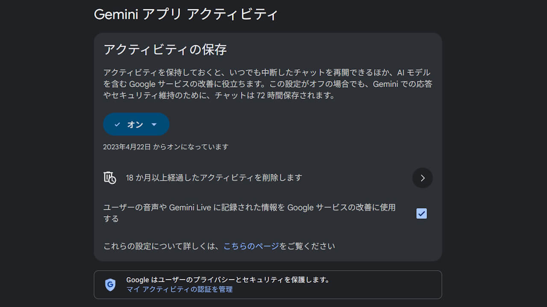Click the Google shield privacy icon
547x307 pixels.
coord(110,285)
